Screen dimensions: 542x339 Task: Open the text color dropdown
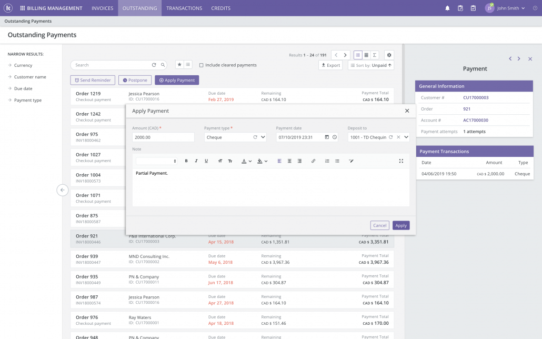click(246, 161)
